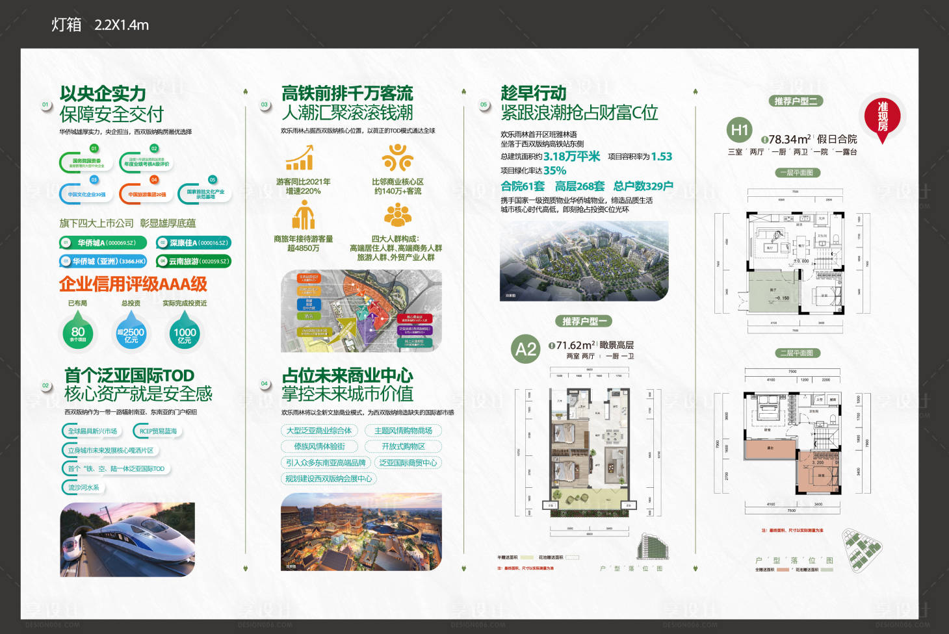
Task: Click the 全球最具新兴市场 tag
Action: click(92, 431)
